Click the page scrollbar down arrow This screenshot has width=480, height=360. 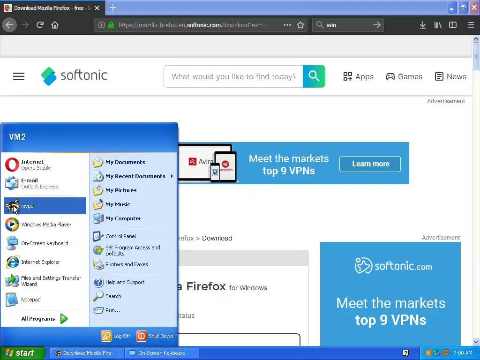pyautogui.click(x=476, y=342)
